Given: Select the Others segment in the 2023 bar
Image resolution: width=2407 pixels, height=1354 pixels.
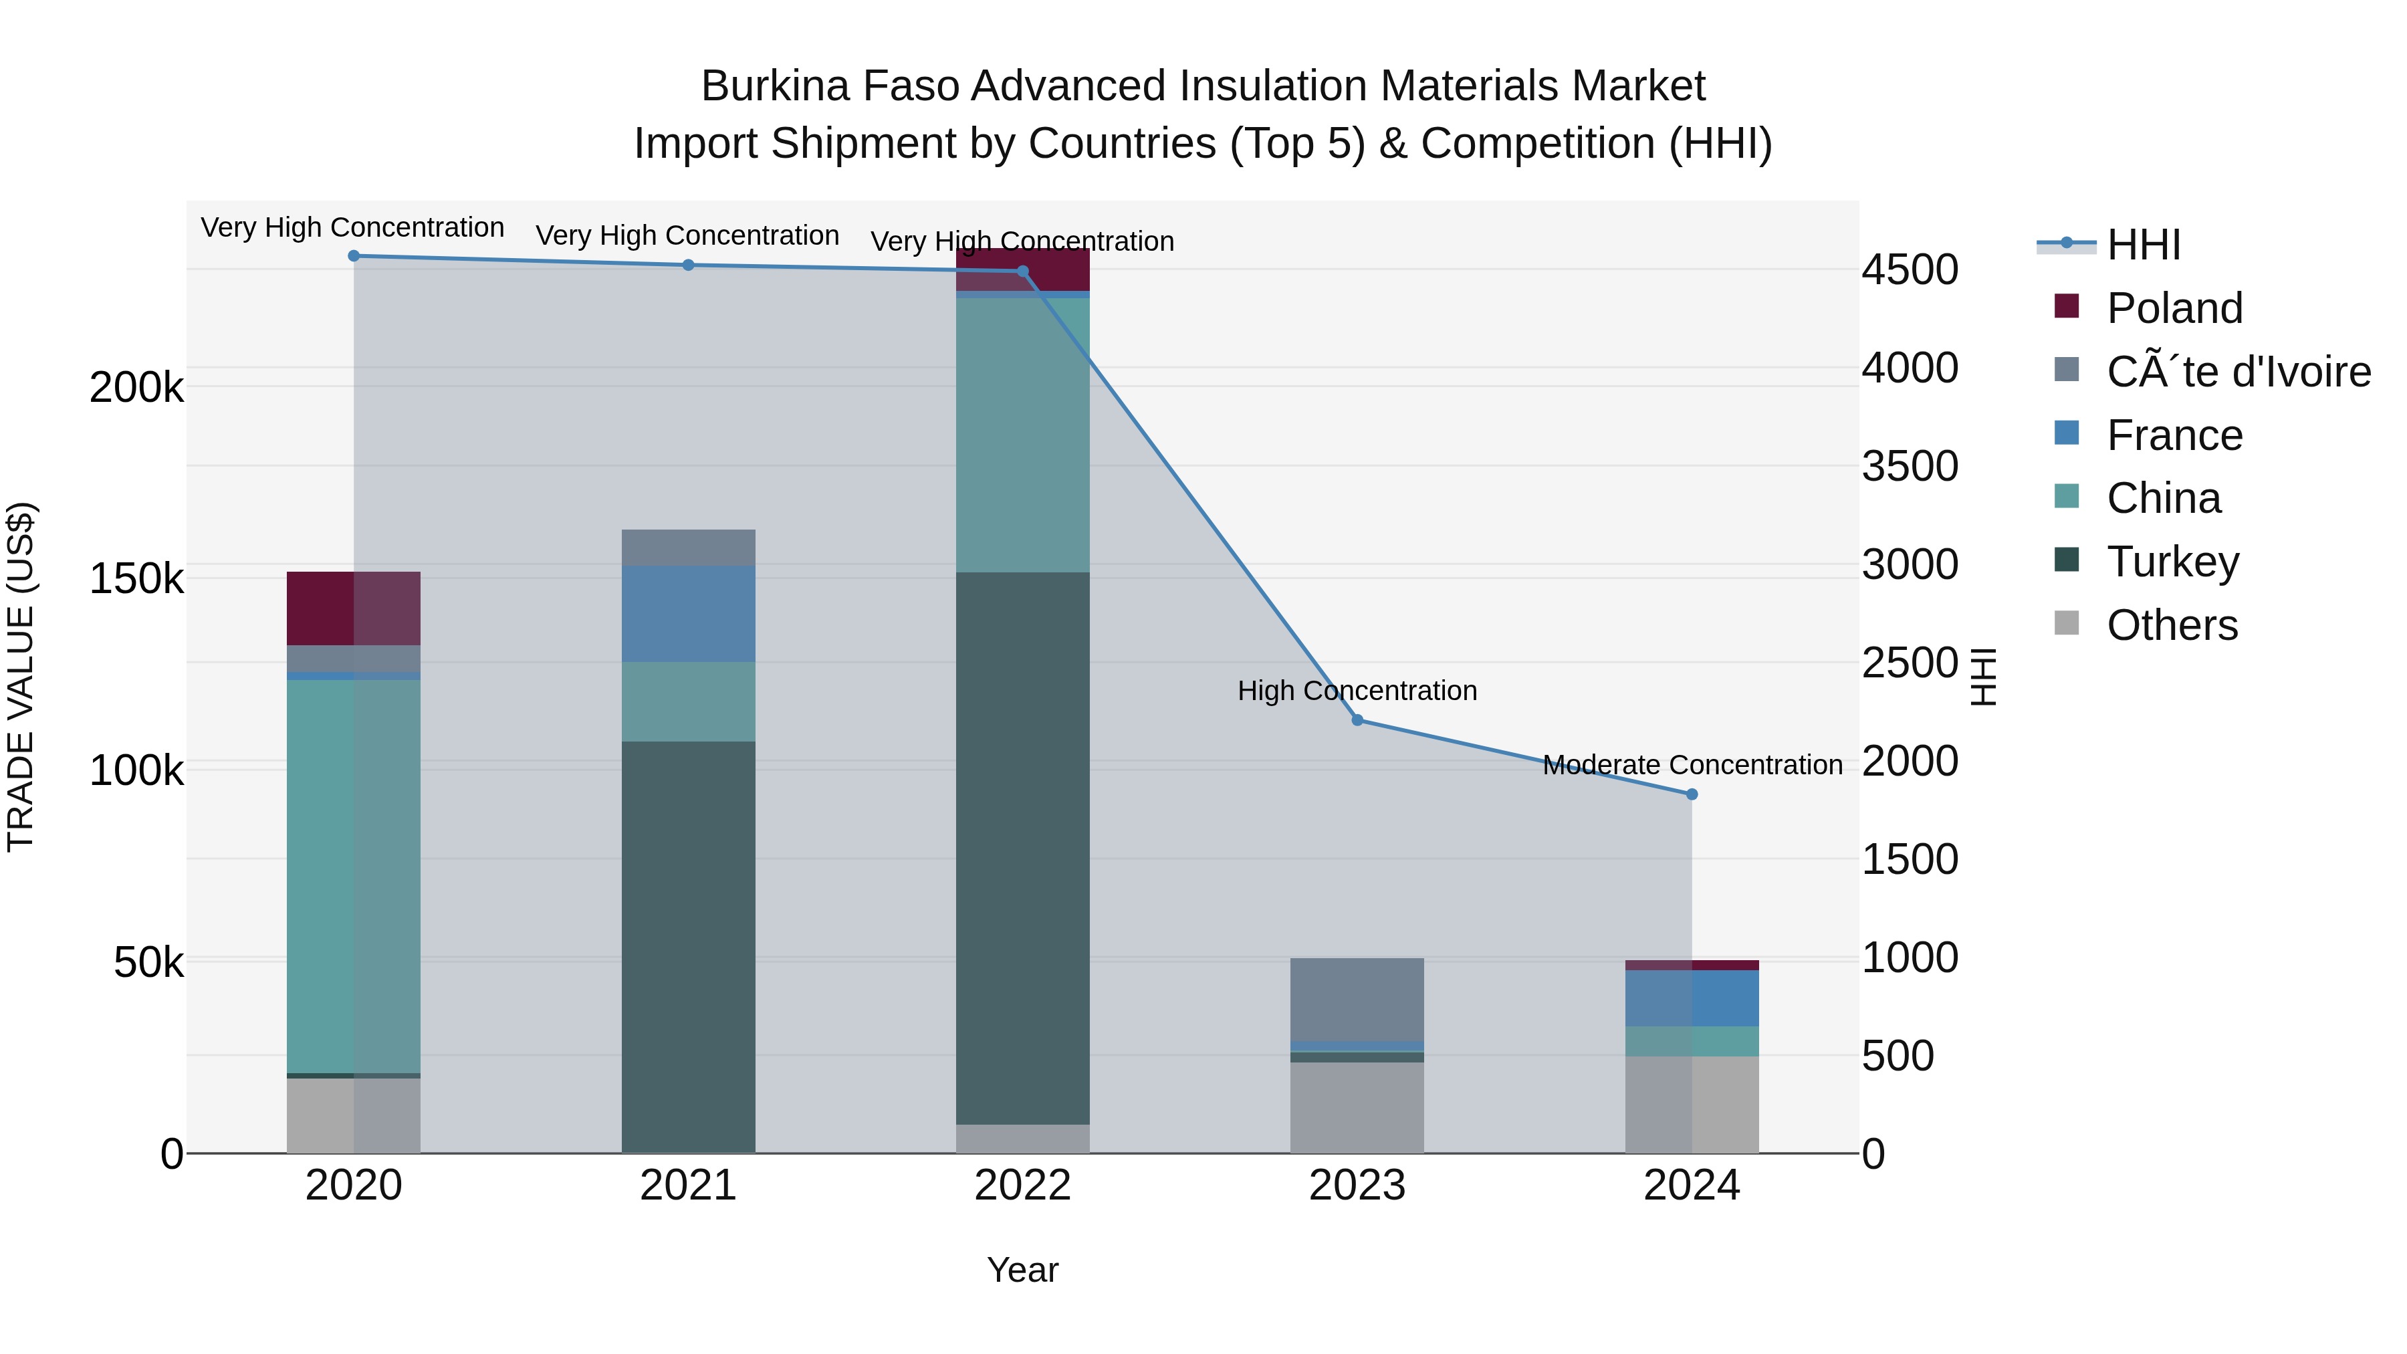Looking at the screenshot, I should (1358, 1108).
